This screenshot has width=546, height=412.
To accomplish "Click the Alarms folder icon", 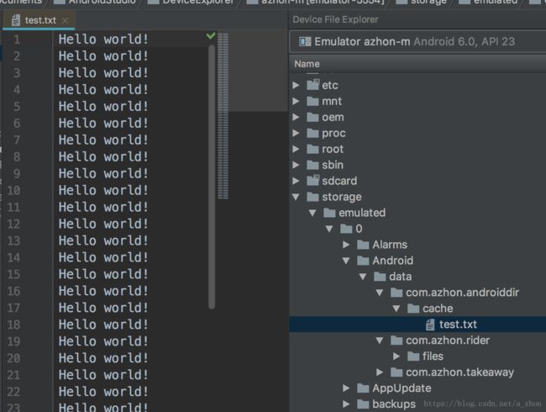I will [363, 245].
